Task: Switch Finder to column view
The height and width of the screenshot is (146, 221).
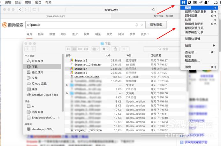Action: pyautogui.click(x=80, y=49)
